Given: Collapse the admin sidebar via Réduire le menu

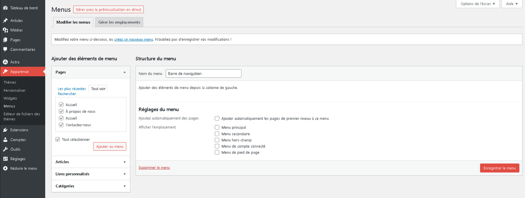Looking at the screenshot, I should [6, 168].
